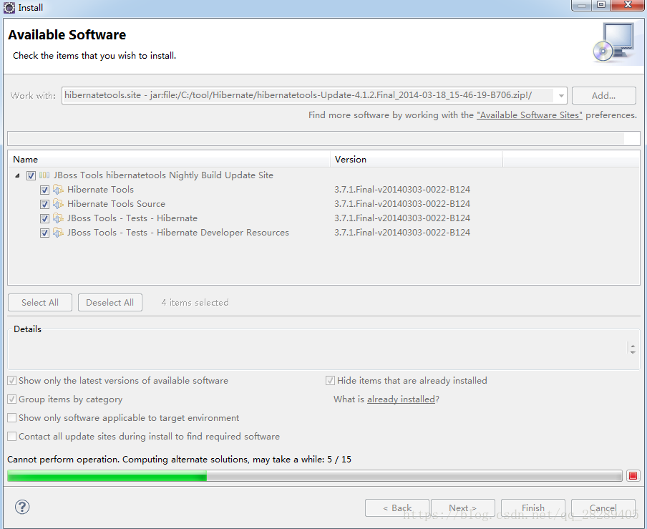Maximize the Install window

[x=601, y=5]
